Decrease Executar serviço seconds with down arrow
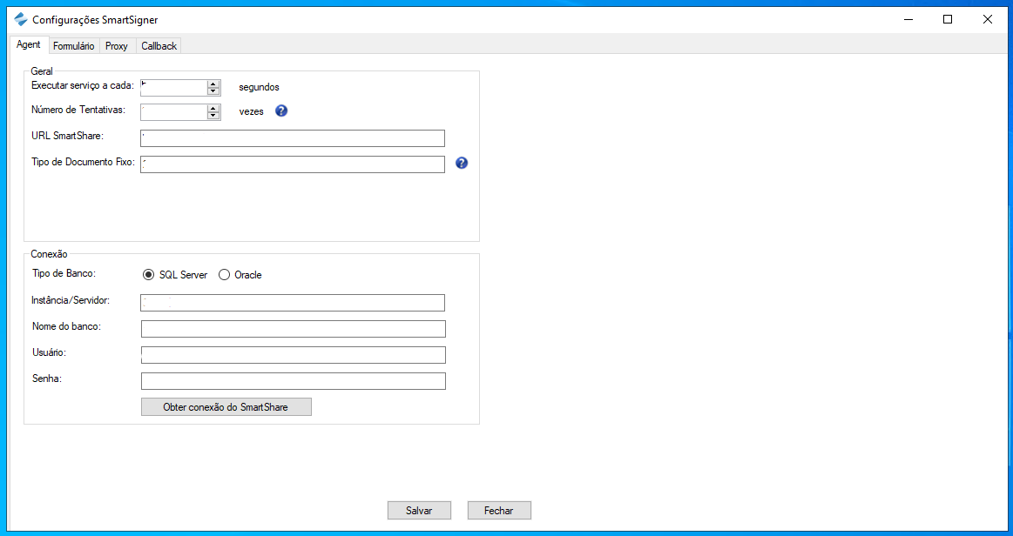Screen dimensions: 1013x536 coord(213,91)
